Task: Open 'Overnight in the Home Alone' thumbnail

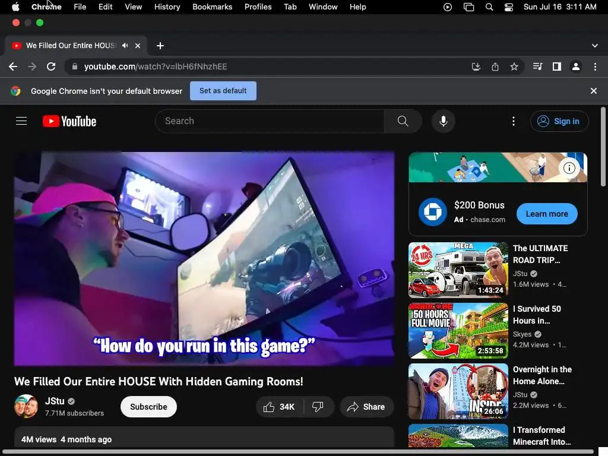Action: click(x=458, y=391)
